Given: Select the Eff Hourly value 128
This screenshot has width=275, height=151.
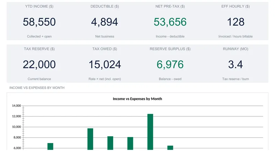Looking at the screenshot, I should click(235, 22).
